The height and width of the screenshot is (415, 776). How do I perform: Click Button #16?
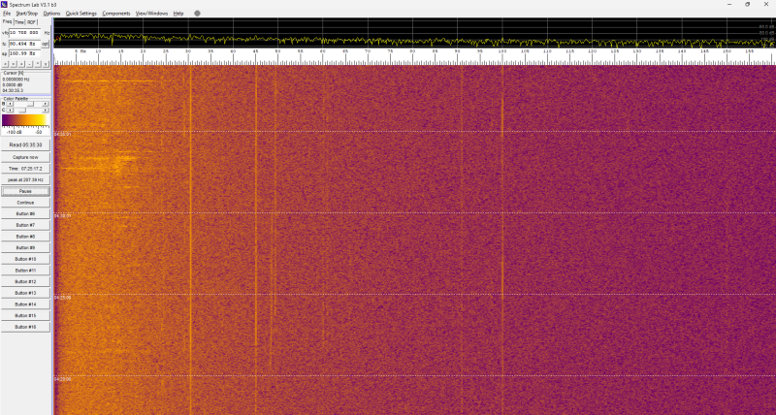tap(25, 327)
